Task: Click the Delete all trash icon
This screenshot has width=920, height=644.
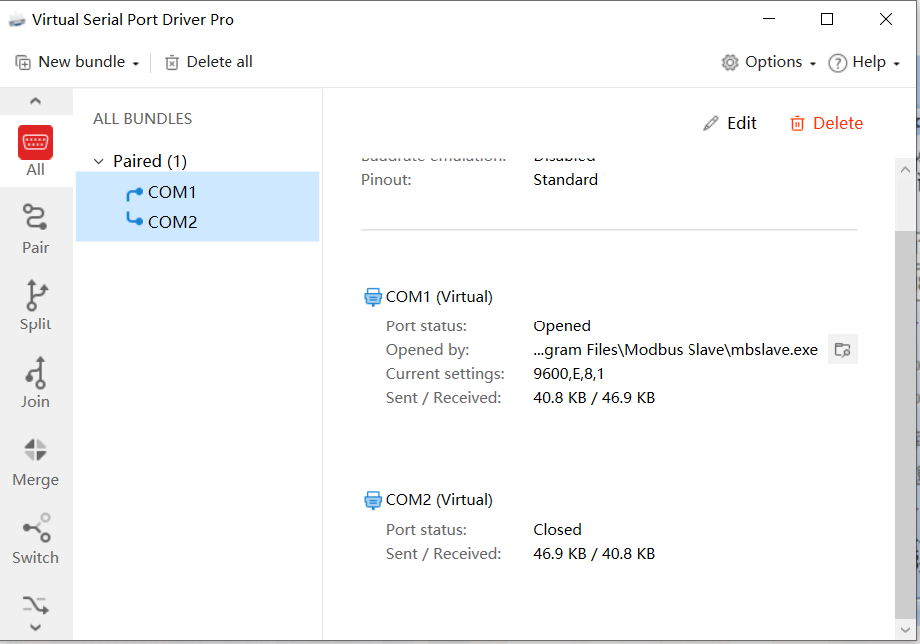Action: pos(172,62)
